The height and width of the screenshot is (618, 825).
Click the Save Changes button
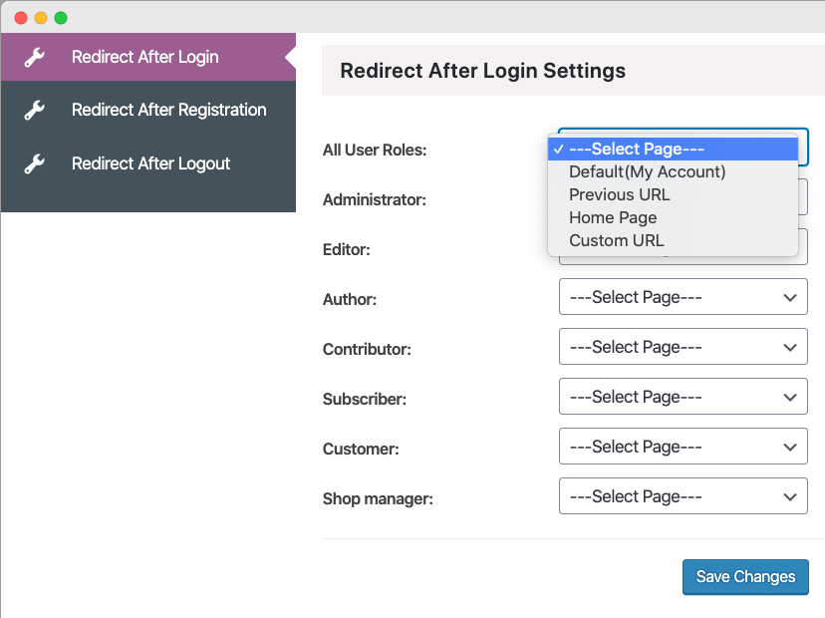coord(745,577)
